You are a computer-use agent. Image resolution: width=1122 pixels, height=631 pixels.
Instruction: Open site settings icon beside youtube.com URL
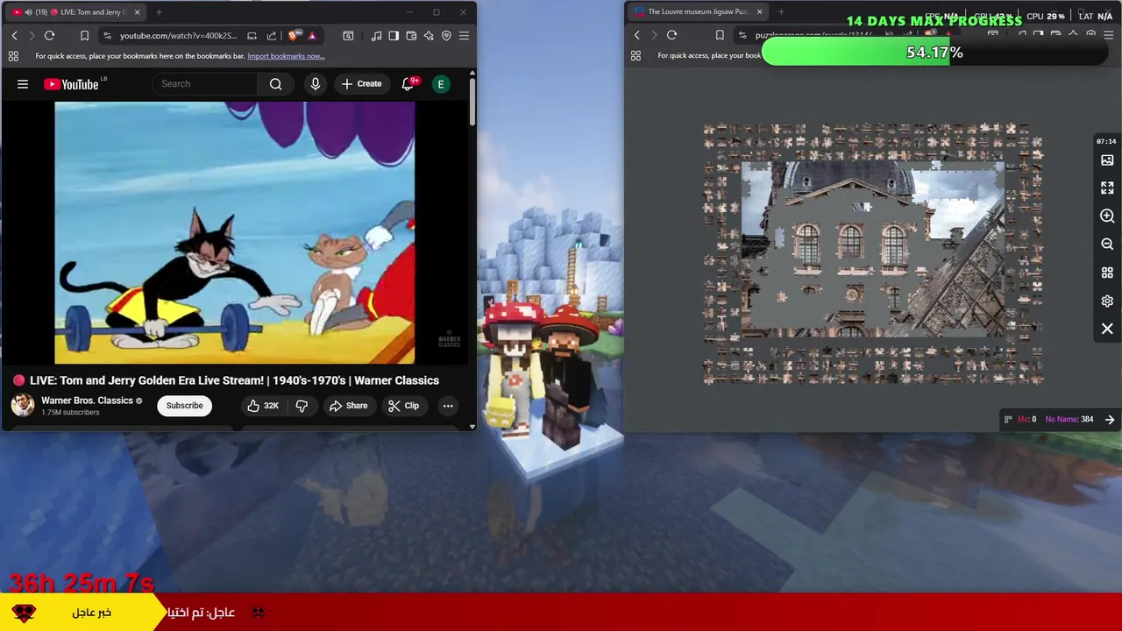pyautogui.click(x=107, y=36)
